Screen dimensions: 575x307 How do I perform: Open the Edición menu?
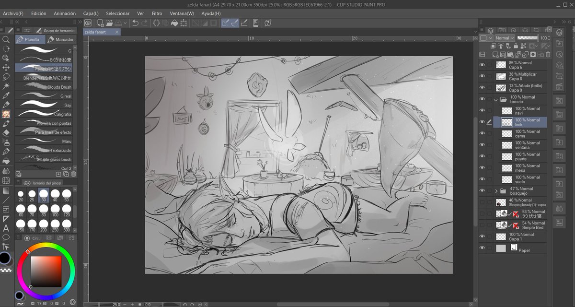[x=39, y=13]
